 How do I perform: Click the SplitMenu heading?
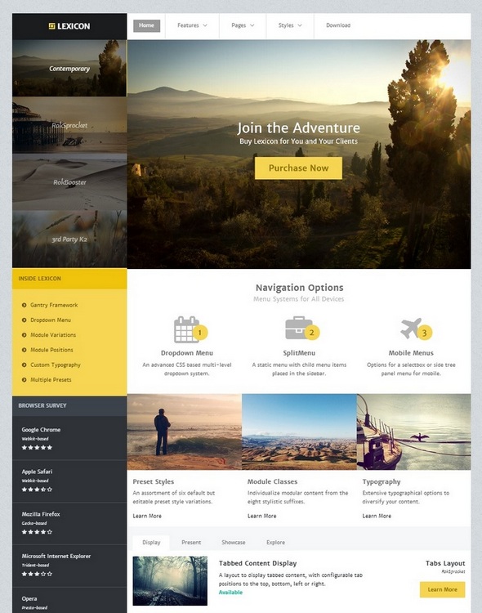click(x=299, y=353)
